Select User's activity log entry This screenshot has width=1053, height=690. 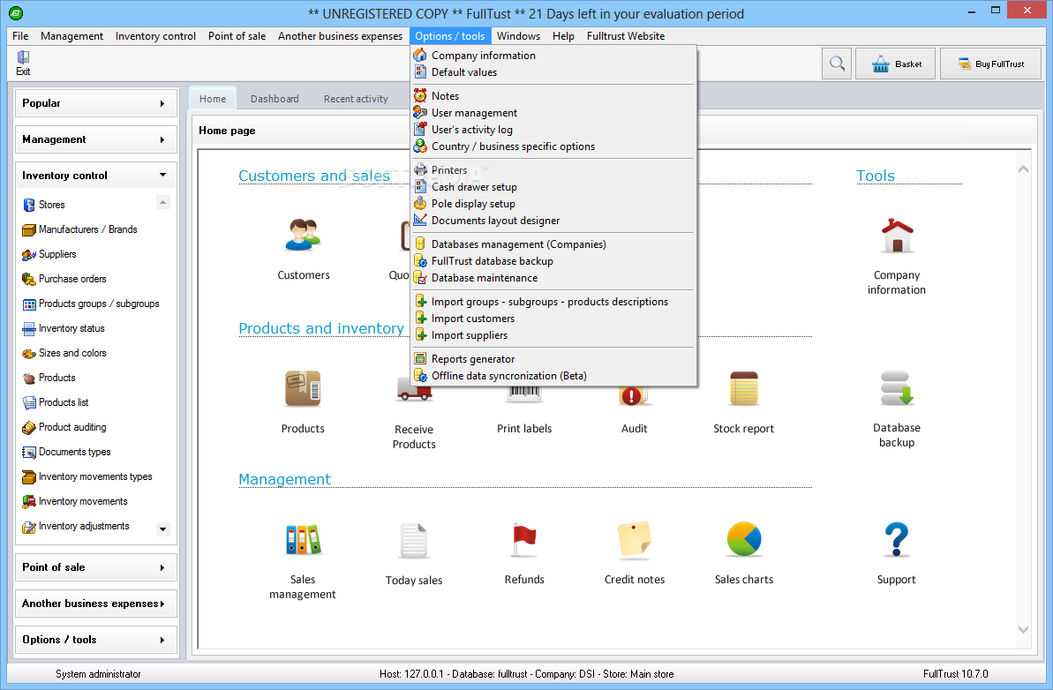(553, 130)
